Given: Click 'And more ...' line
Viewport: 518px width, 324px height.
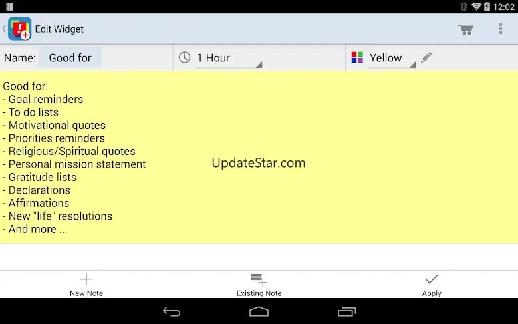Looking at the screenshot, I should point(35,229).
